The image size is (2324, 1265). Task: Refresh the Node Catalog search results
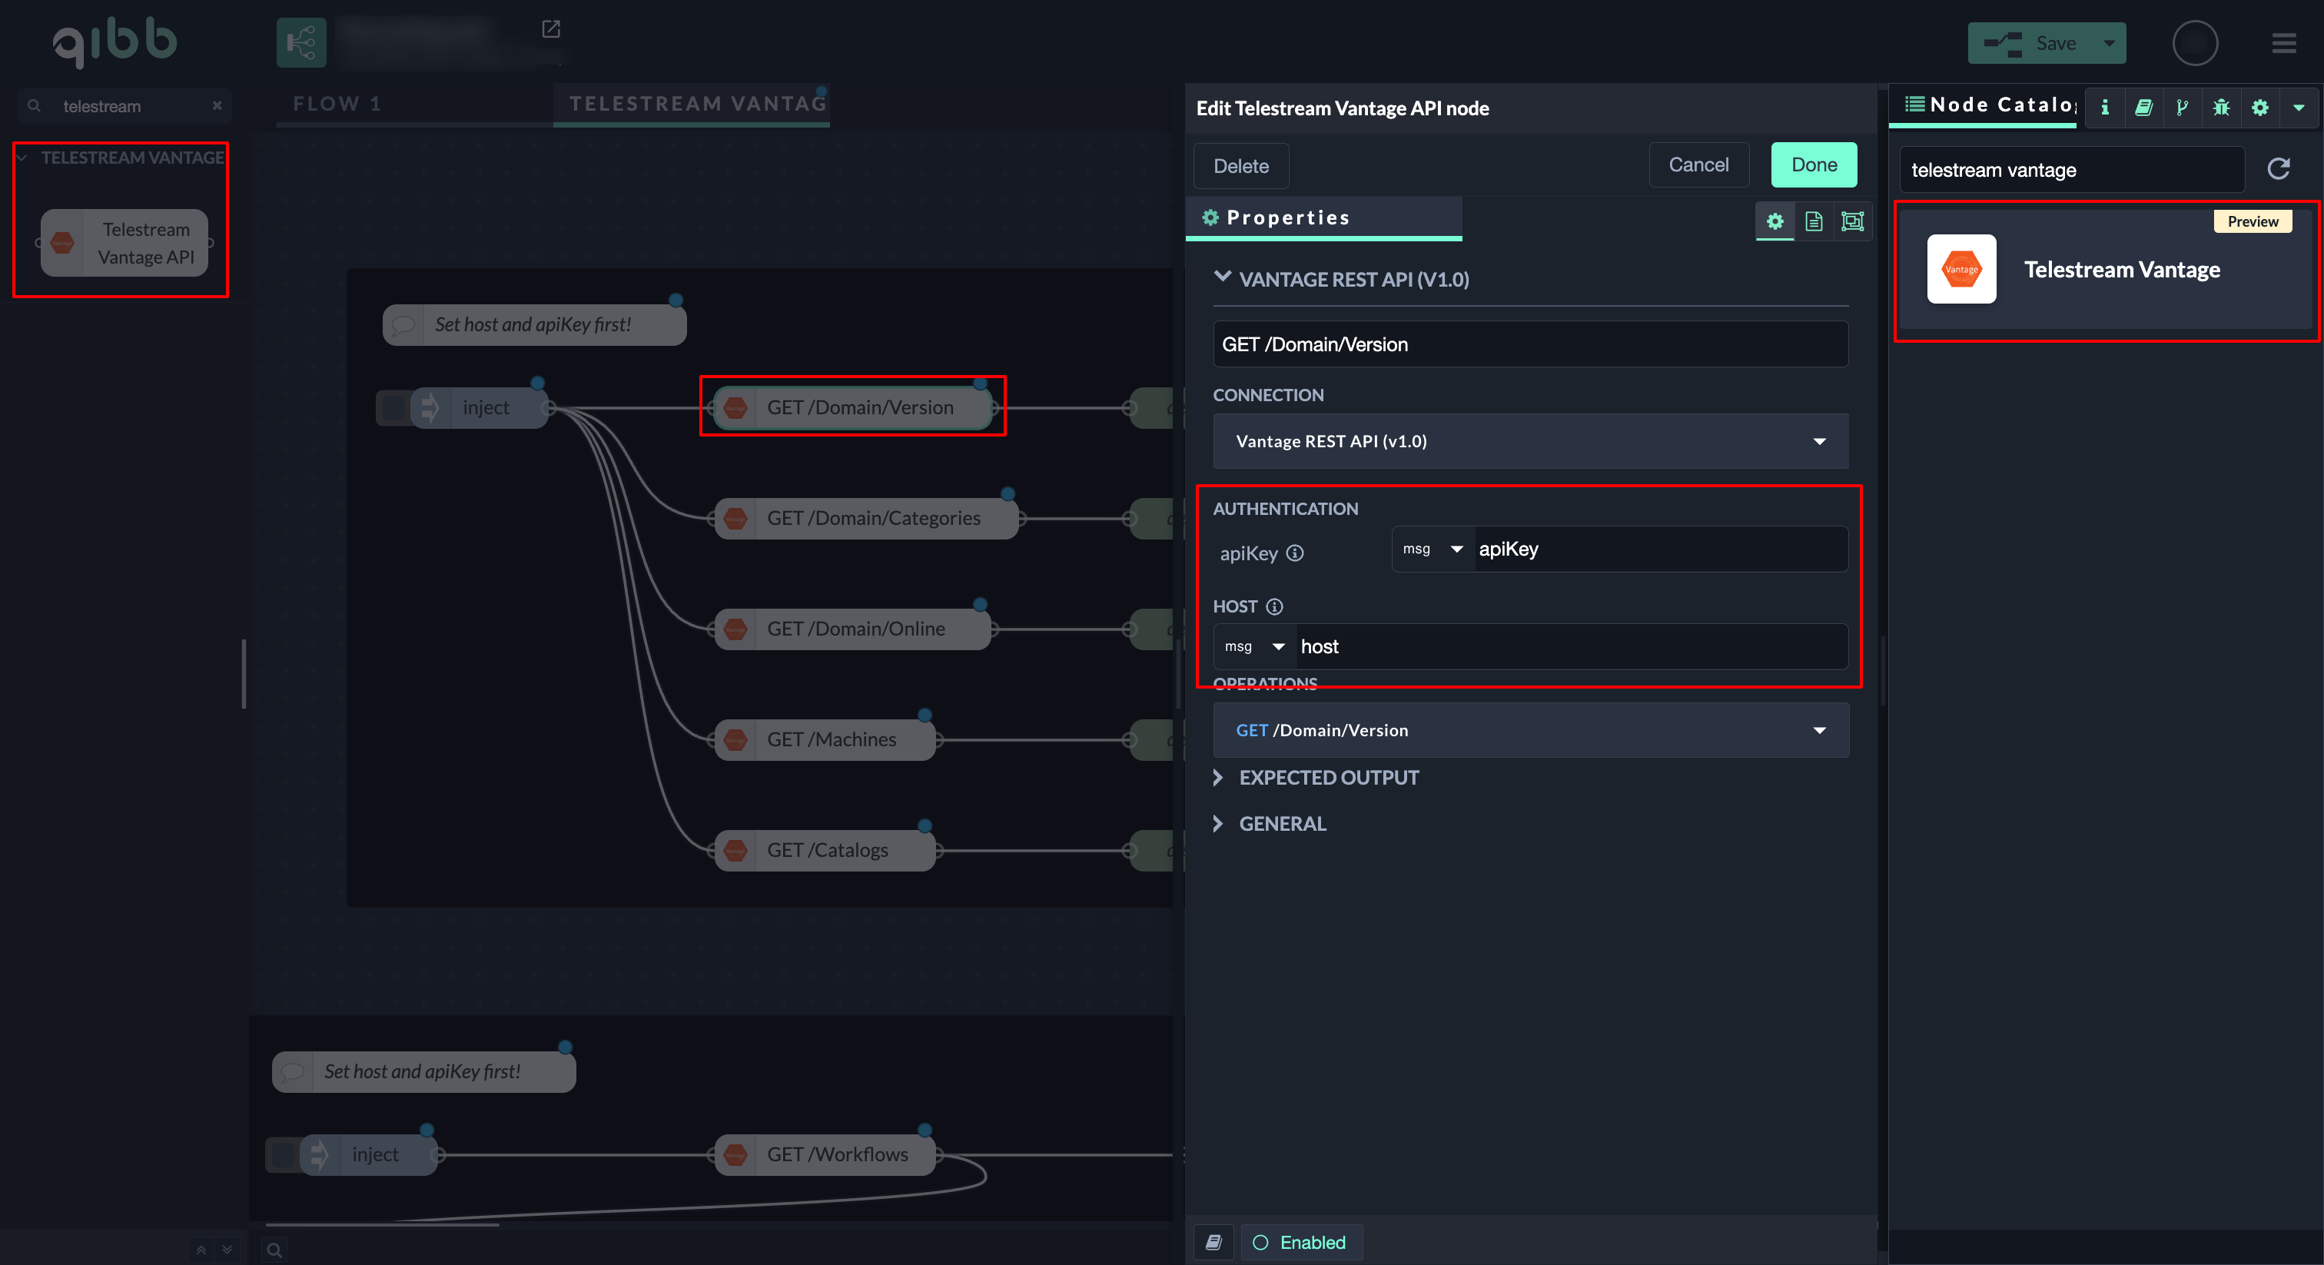click(2279, 169)
